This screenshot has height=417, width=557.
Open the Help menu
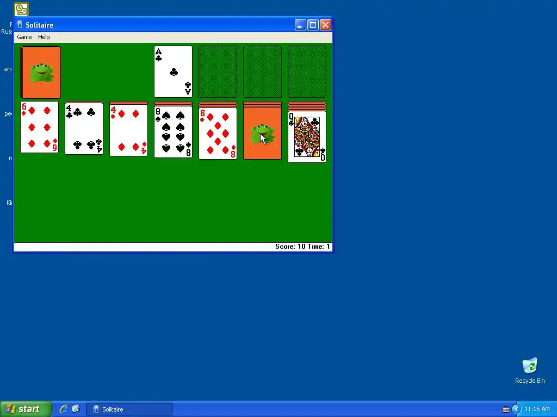click(44, 37)
